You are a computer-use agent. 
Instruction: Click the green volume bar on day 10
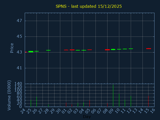pos(119,100)
